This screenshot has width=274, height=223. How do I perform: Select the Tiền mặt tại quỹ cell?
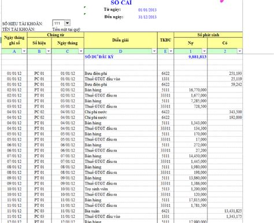(66, 29)
